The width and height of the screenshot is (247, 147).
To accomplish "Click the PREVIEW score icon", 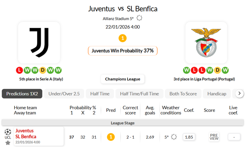I will [214, 137].
